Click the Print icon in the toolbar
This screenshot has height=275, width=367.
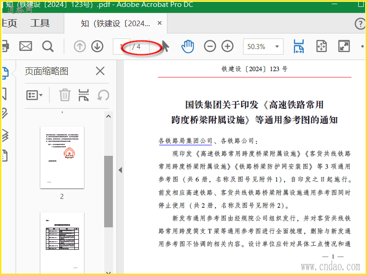[6, 46]
